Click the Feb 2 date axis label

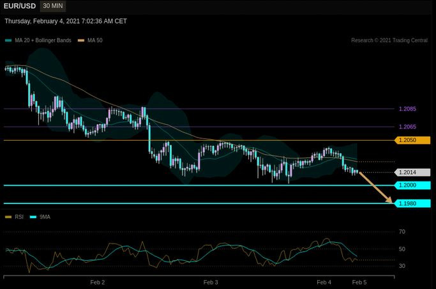click(98, 283)
